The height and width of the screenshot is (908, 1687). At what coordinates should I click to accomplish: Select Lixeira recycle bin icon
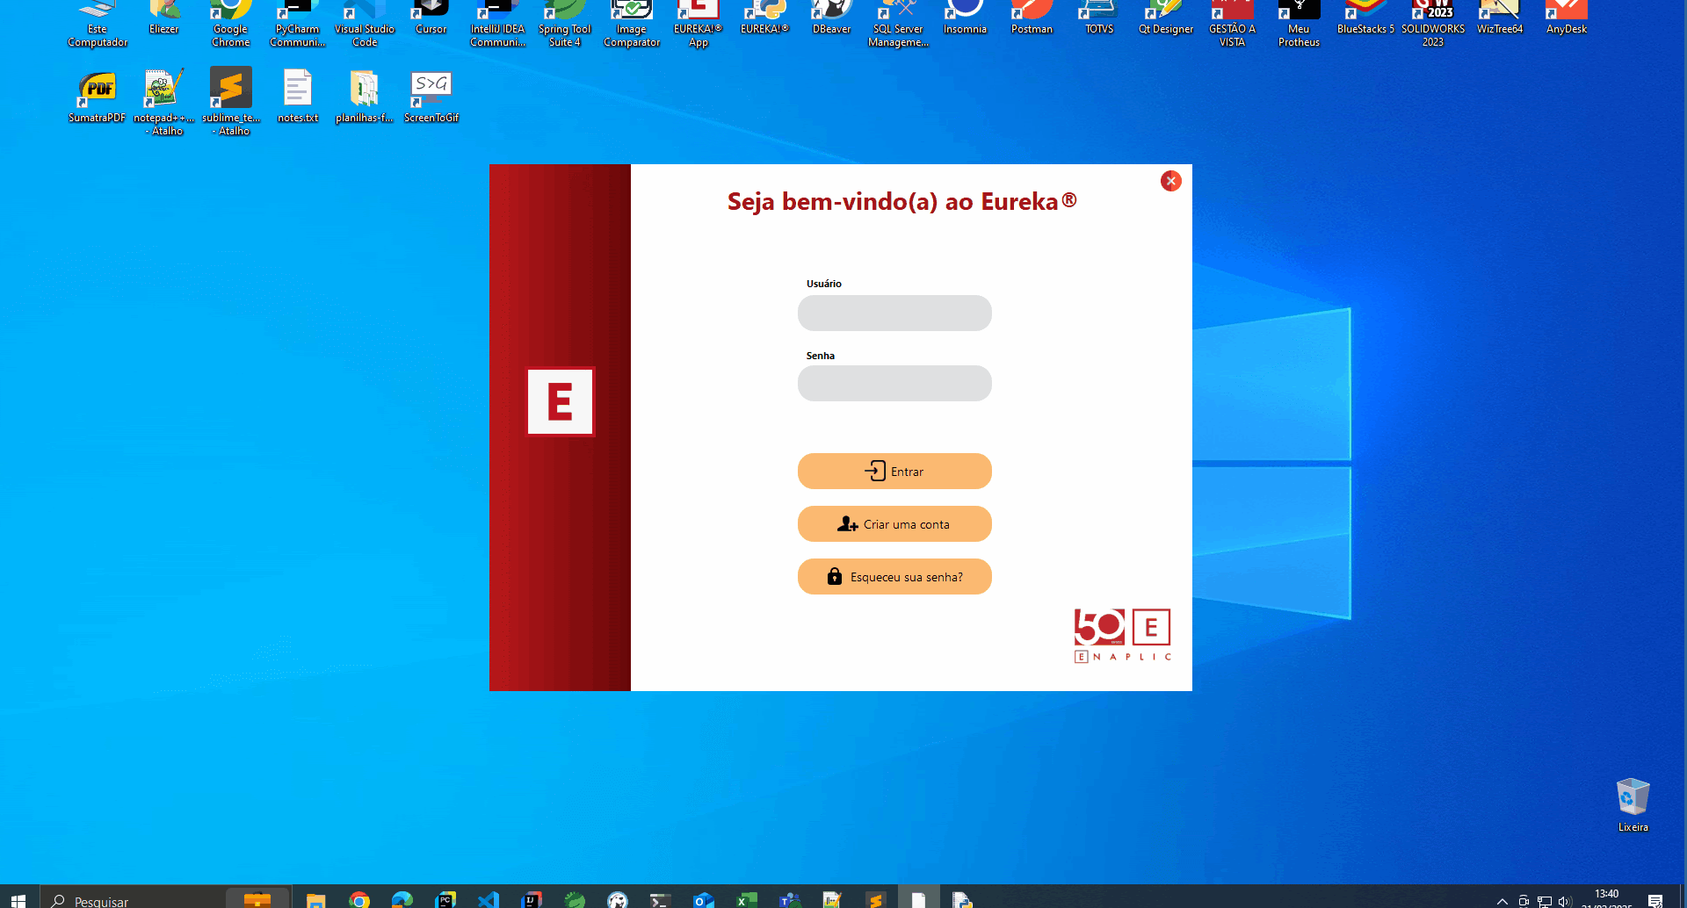[x=1633, y=804]
